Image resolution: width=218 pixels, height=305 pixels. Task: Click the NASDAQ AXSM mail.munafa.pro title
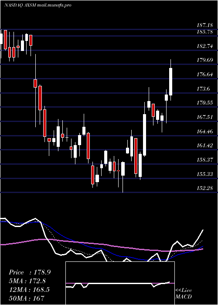37,5
